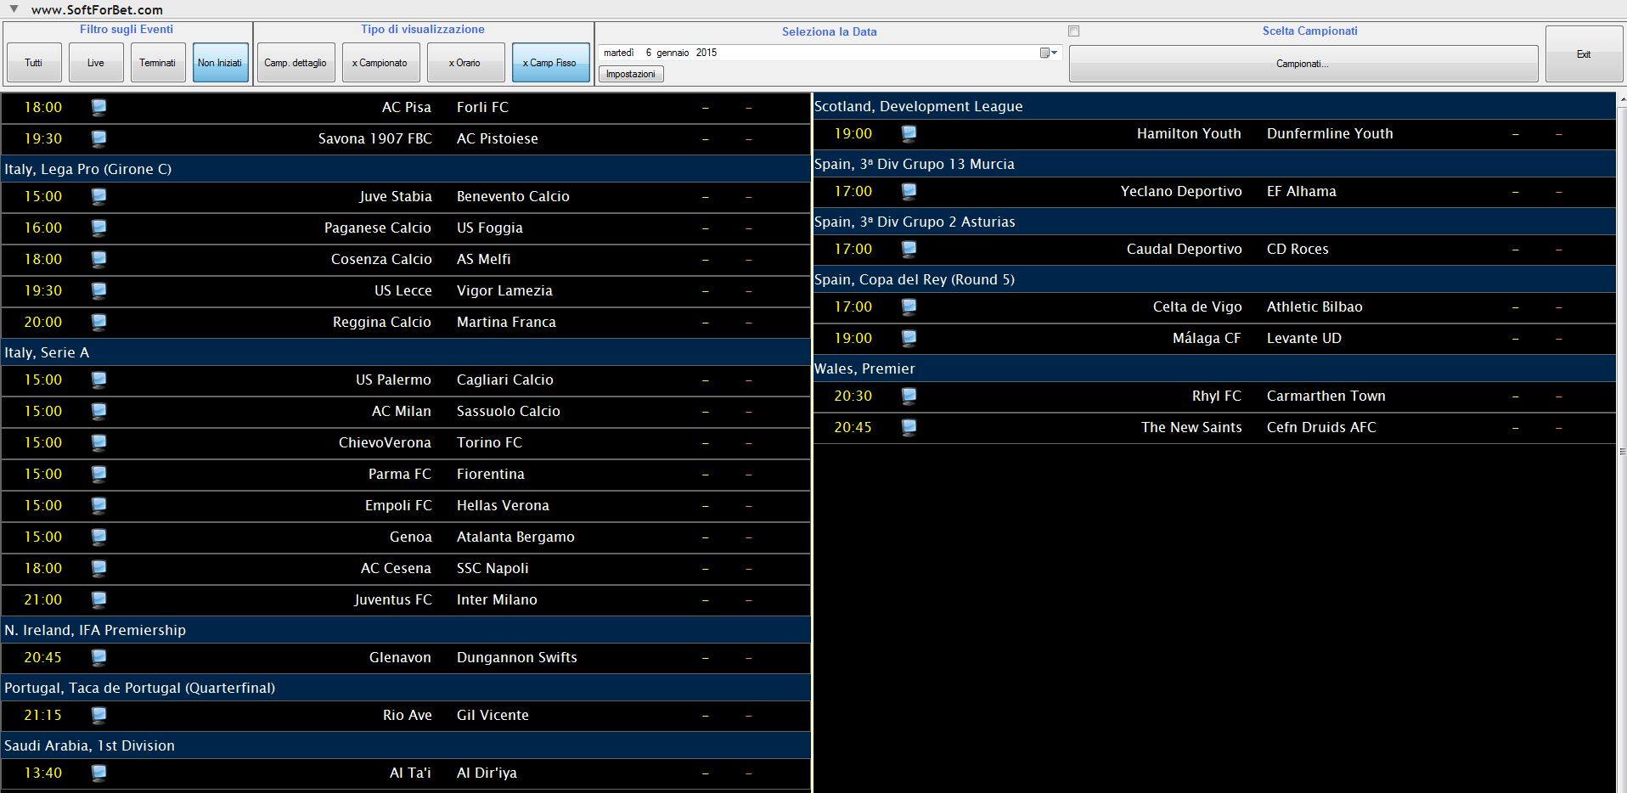The image size is (1627, 793).
Task: Switch view to Camp. dettaglio
Action: [296, 63]
